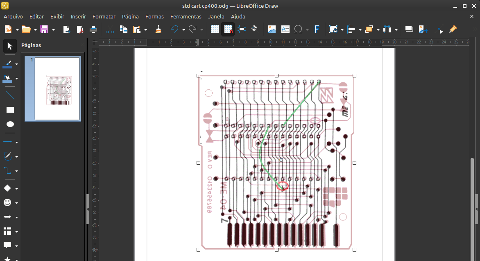The image size is (480, 261).
Task: Select the Ellipse drawing tool
Action: [10, 124]
